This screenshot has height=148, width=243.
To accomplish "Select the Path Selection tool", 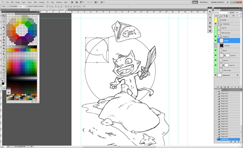I will [x=4, y=63].
